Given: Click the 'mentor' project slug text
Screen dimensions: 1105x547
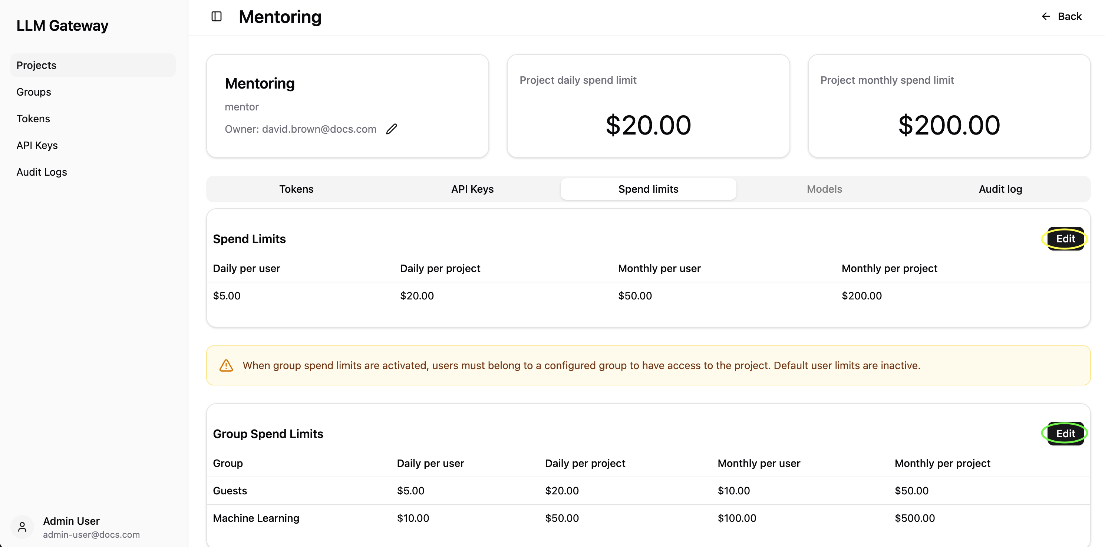Looking at the screenshot, I should point(242,107).
